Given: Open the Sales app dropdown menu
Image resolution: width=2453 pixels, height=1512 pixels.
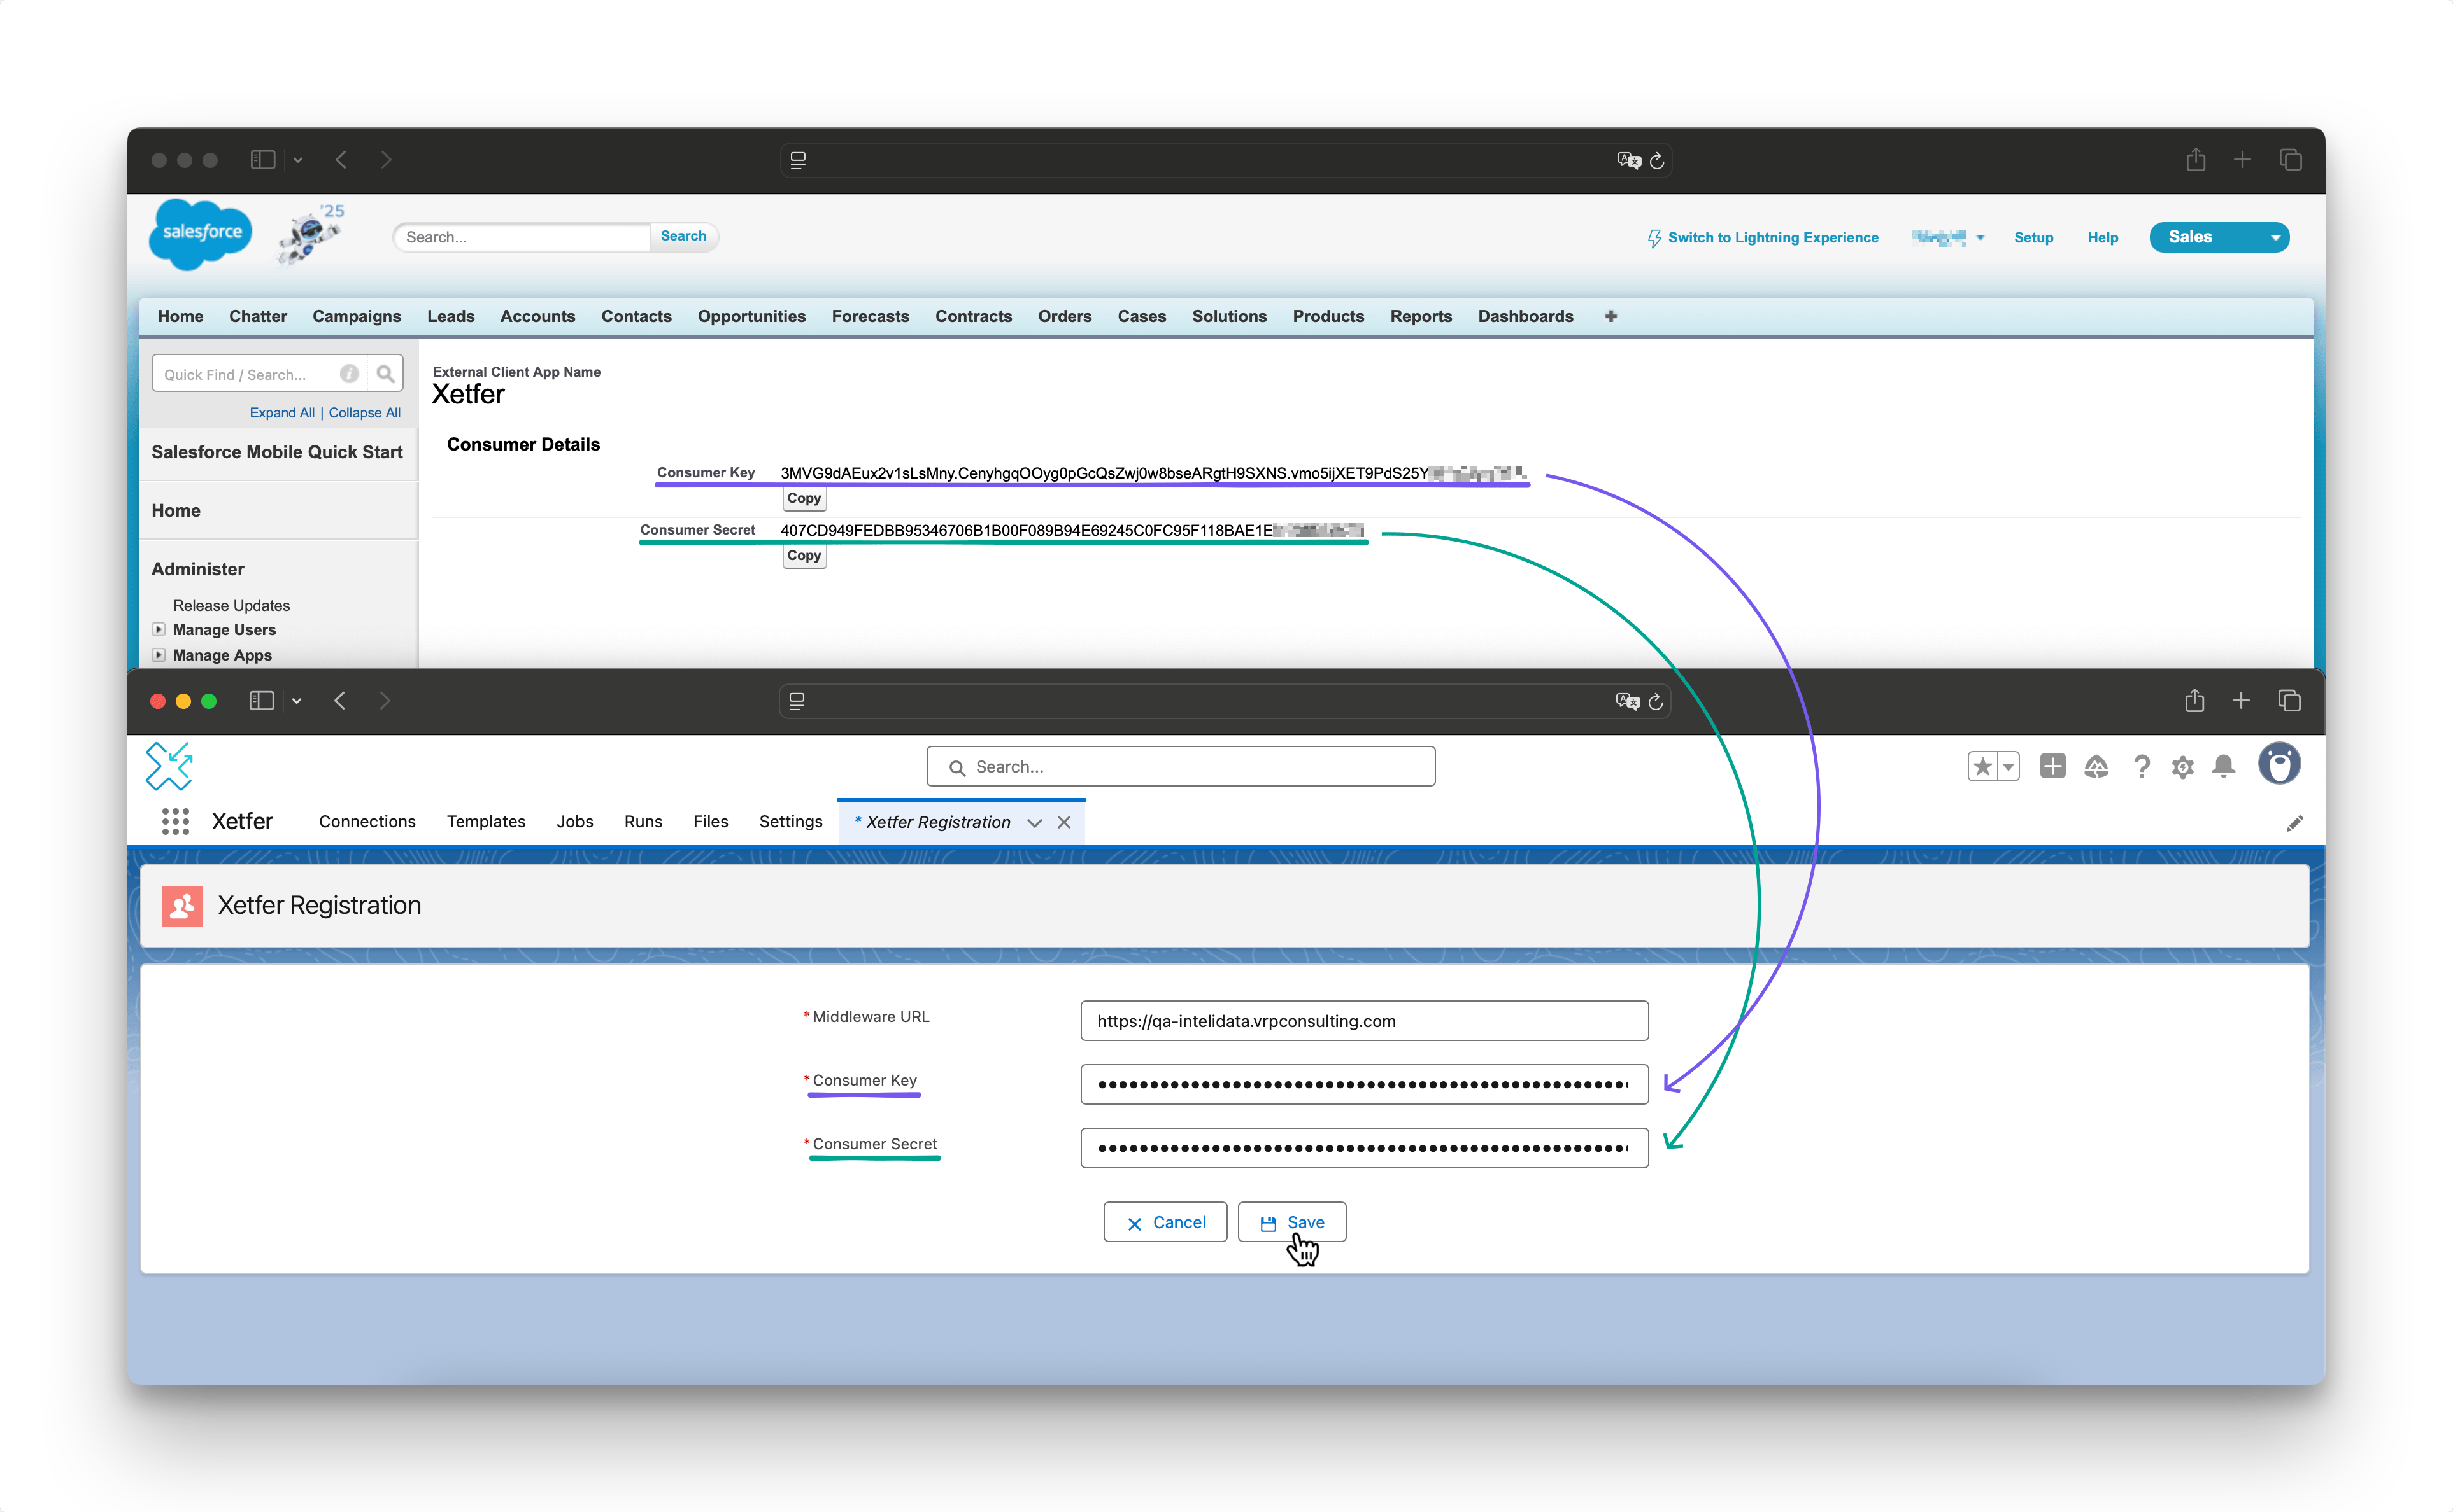Looking at the screenshot, I should (x=2219, y=237).
